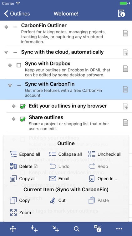Image resolution: width=132 pixels, height=236 pixels.
Task: Add sibling item below icon
Action: point(34,229)
